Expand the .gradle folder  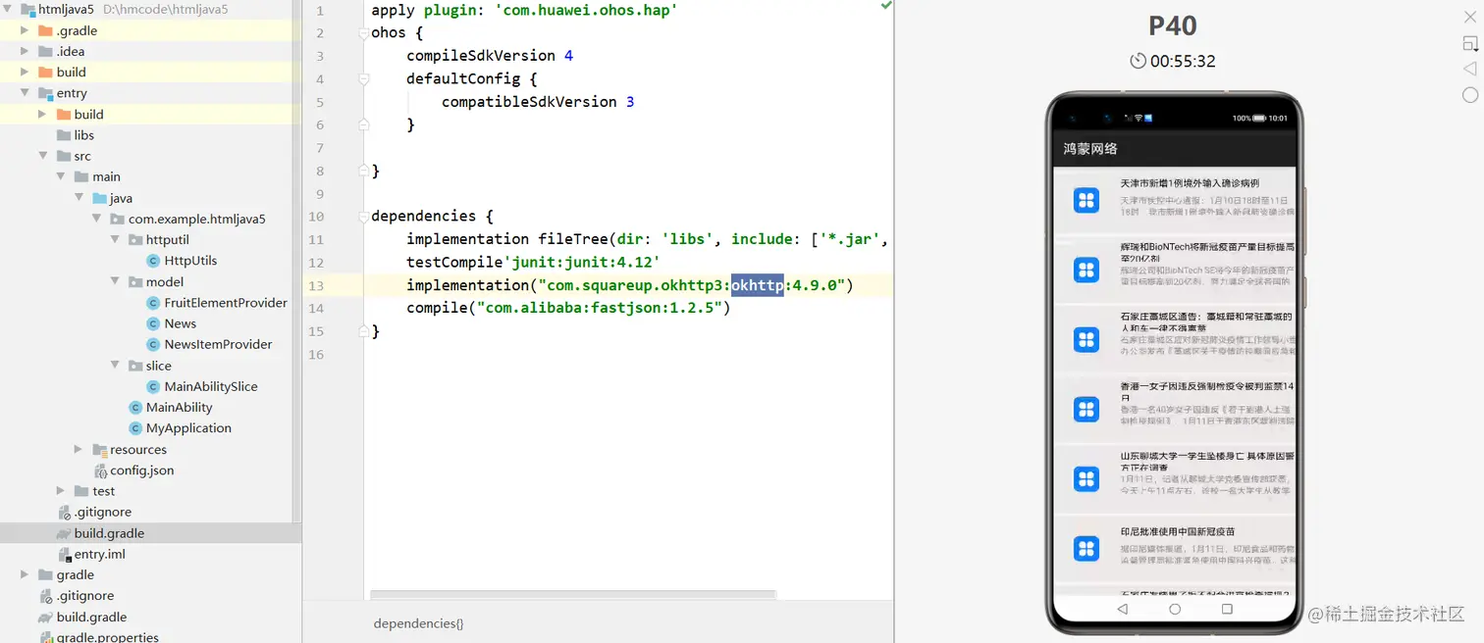26,30
